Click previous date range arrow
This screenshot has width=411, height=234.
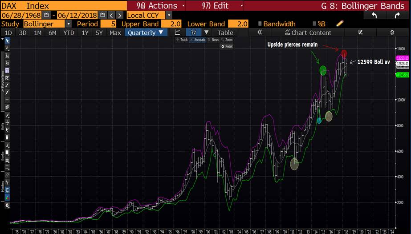click(111, 15)
